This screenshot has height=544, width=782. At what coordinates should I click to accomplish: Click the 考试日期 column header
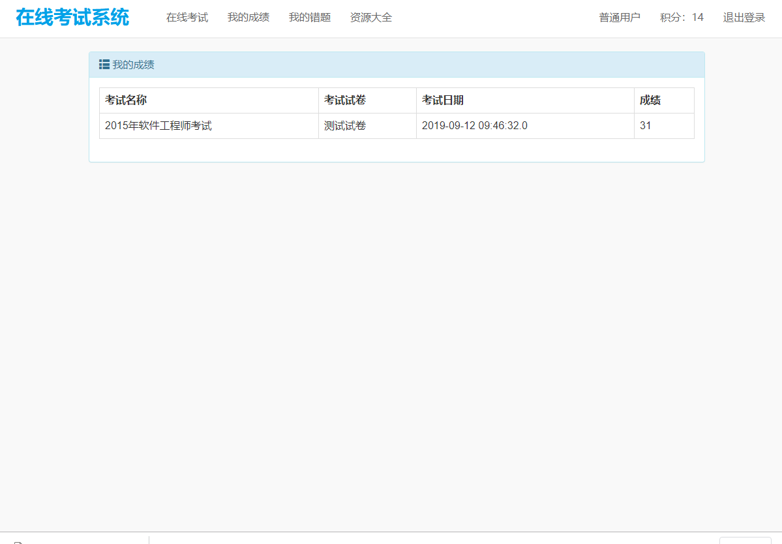pos(443,100)
